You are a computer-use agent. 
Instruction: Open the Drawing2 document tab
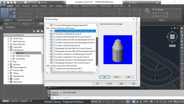(26, 24)
